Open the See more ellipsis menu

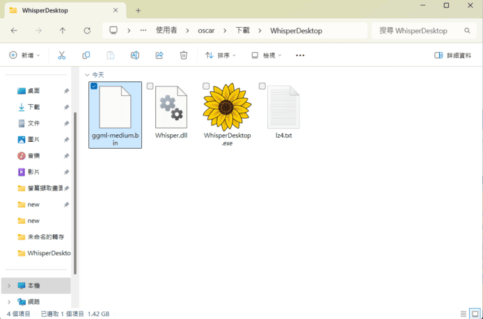[x=300, y=55]
